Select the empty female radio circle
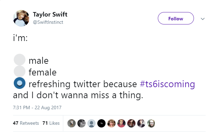The height and width of the screenshot is (133, 218). [20, 71]
